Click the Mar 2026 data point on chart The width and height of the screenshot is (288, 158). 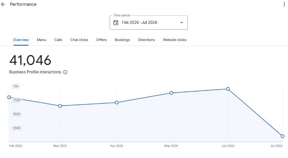pyautogui.click(x=60, y=106)
